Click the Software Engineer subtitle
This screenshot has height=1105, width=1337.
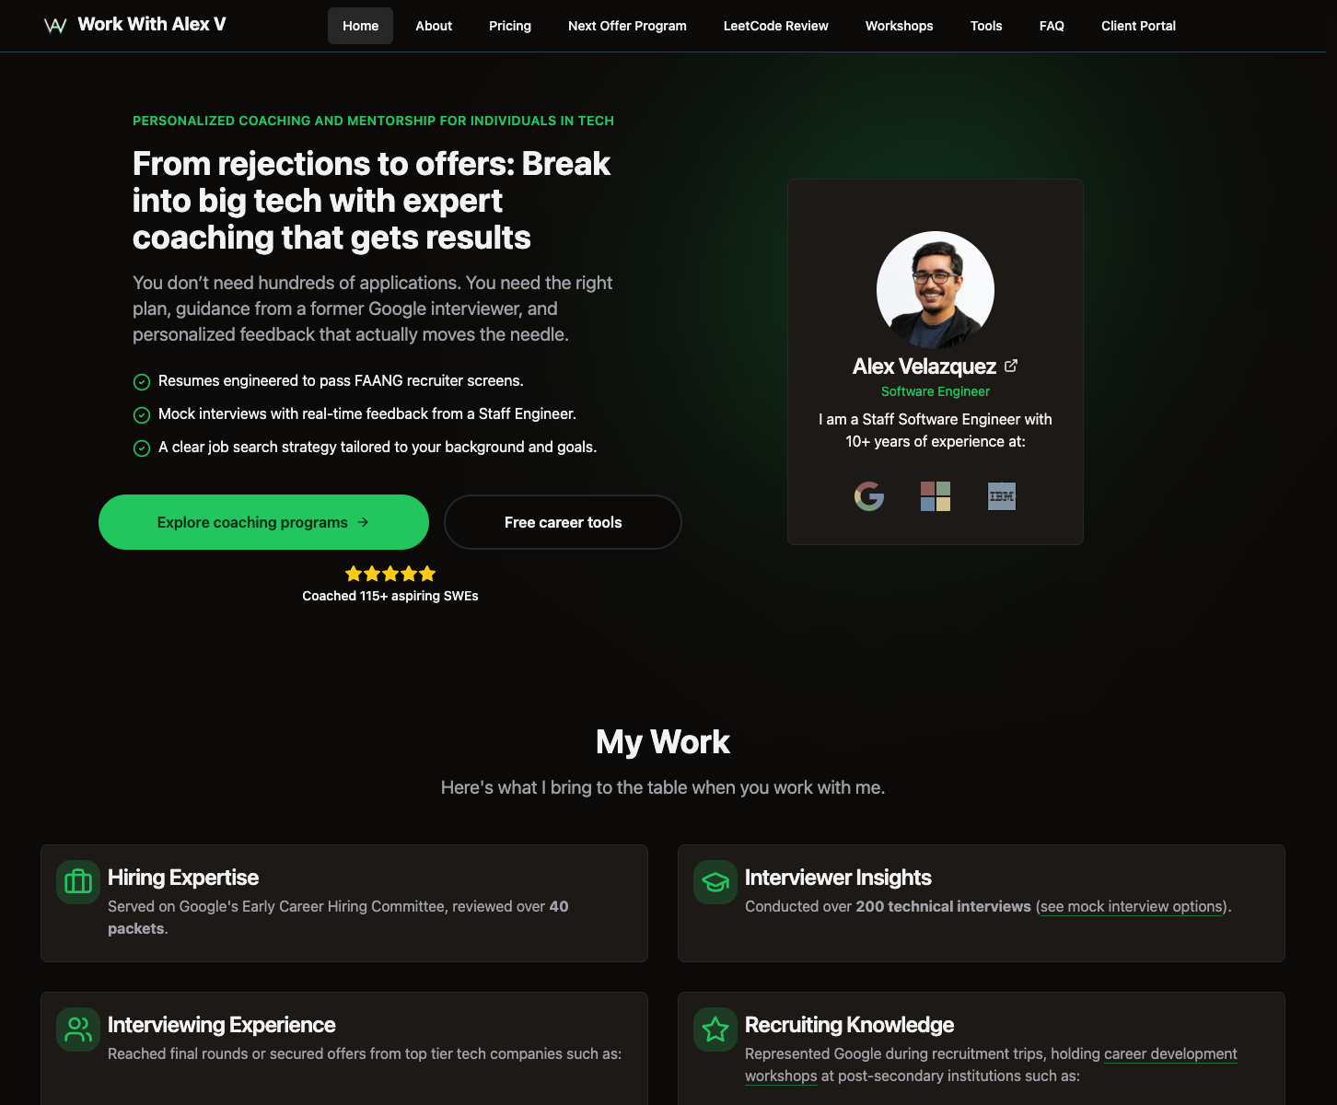(936, 391)
